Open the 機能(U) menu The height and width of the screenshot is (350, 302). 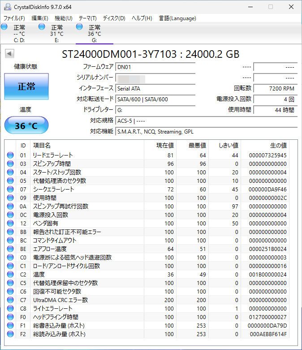click(x=63, y=18)
